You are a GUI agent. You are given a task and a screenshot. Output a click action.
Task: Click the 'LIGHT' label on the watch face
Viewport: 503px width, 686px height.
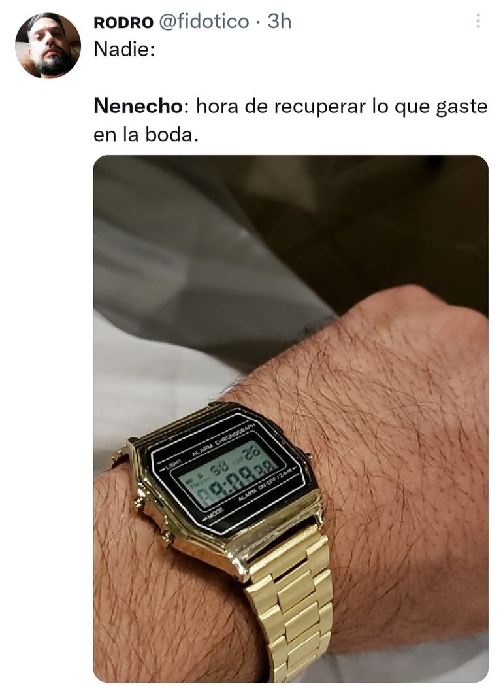[x=174, y=464]
